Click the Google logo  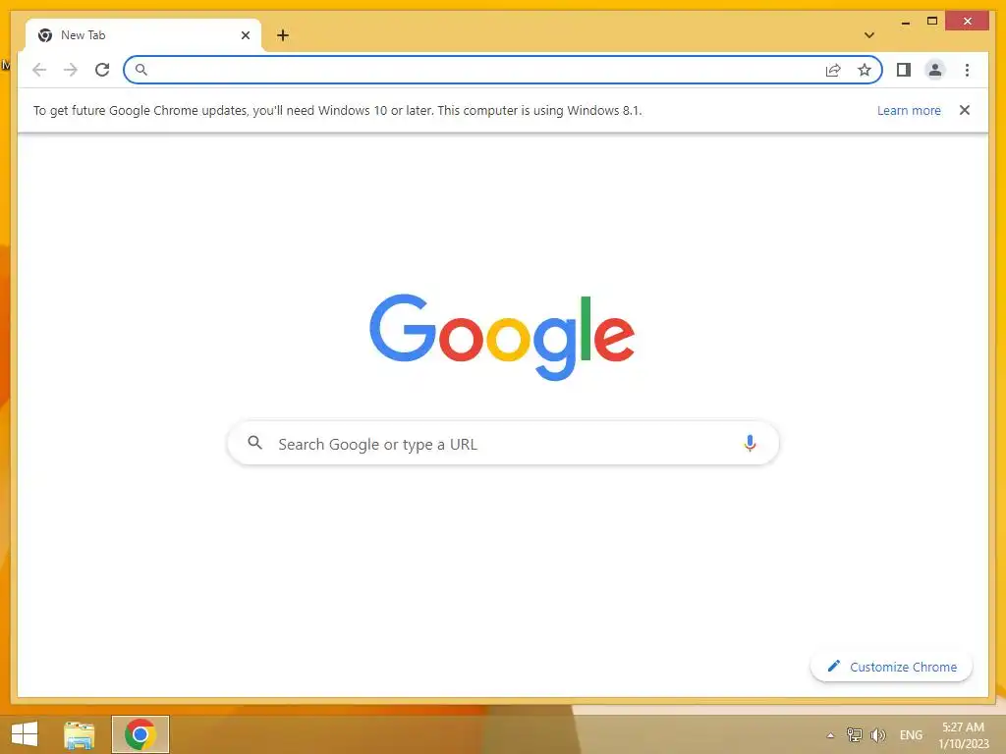pyautogui.click(x=502, y=338)
